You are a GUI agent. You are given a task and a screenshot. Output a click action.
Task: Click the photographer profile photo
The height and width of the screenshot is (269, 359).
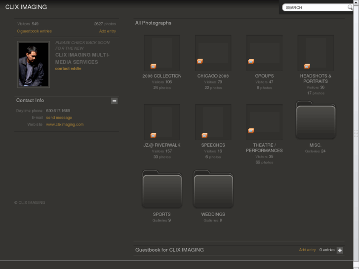(34, 64)
